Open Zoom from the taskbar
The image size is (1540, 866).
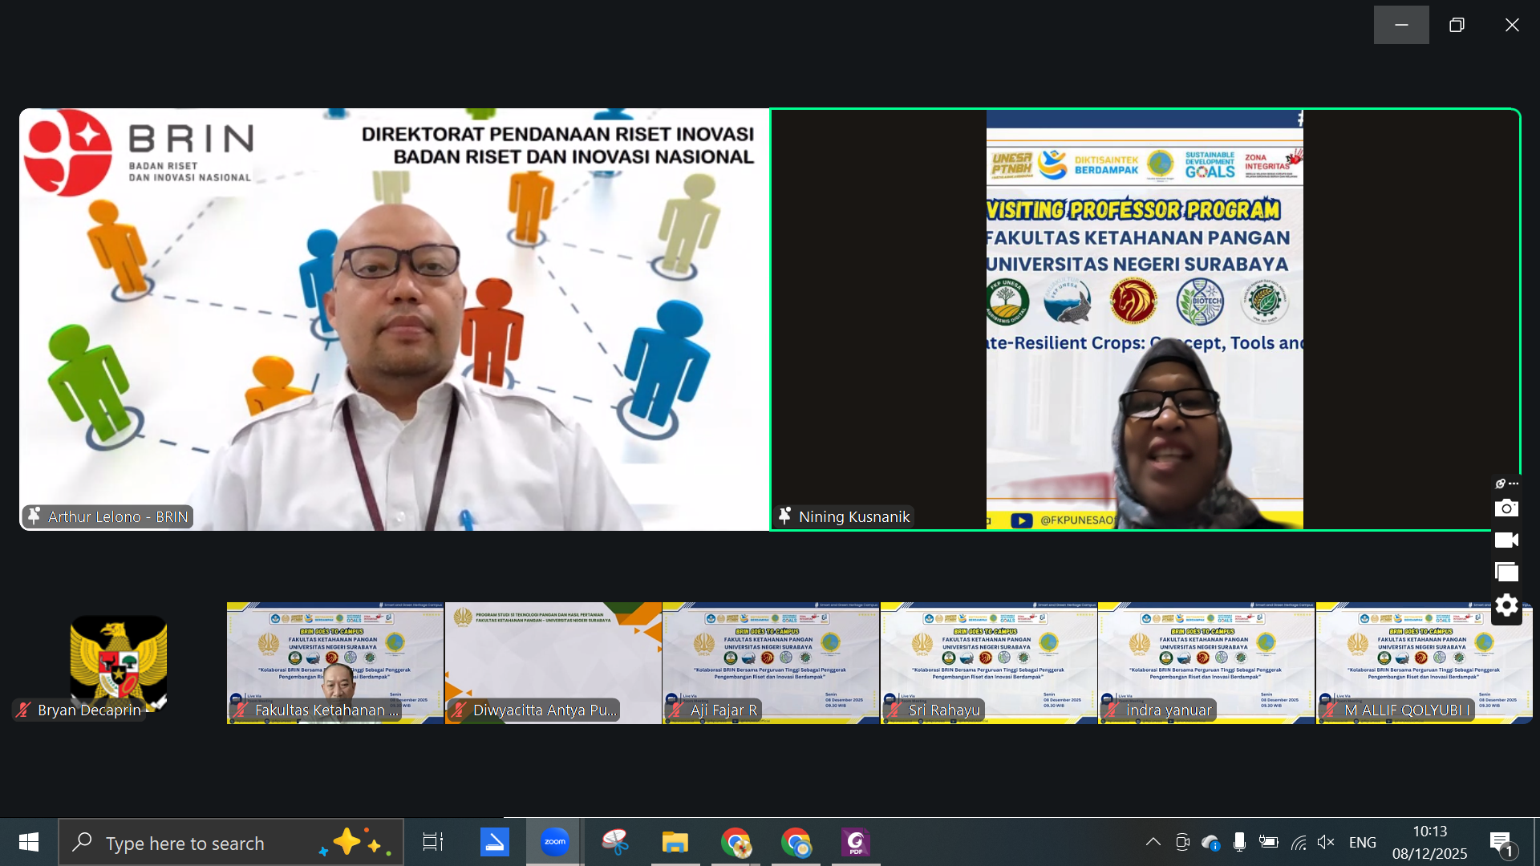[554, 842]
